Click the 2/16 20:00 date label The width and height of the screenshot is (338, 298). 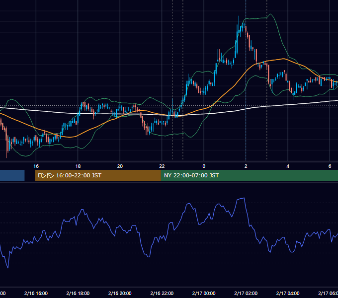click(120, 293)
